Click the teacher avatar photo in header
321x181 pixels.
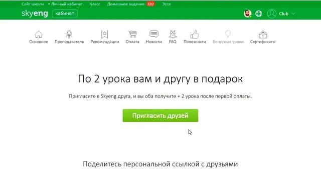(x=247, y=14)
